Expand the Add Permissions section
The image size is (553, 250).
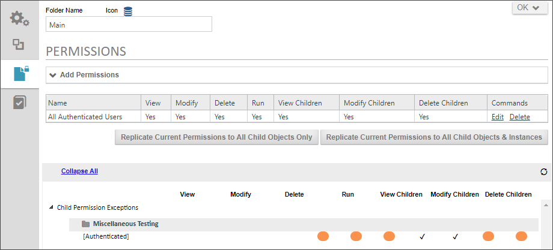point(84,75)
